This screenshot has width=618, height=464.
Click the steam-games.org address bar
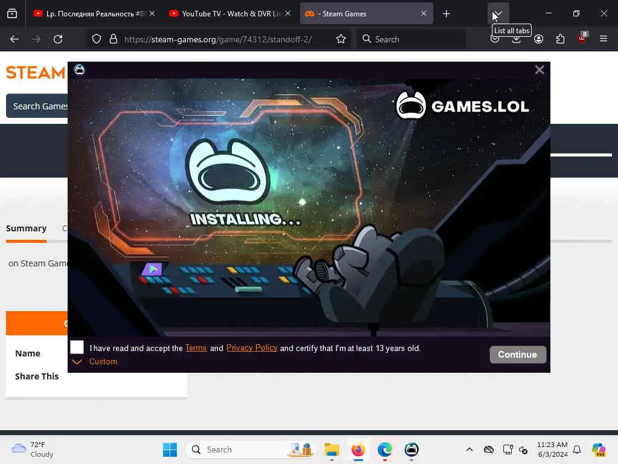click(x=218, y=39)
